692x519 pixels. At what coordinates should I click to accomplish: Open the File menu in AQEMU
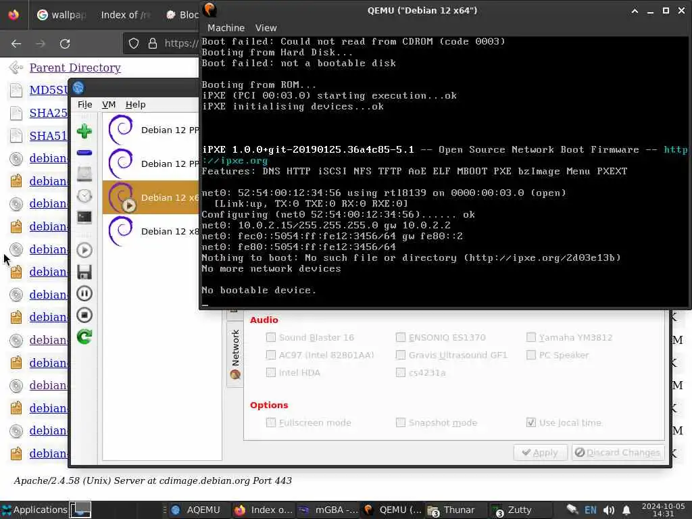coord(84,105)
